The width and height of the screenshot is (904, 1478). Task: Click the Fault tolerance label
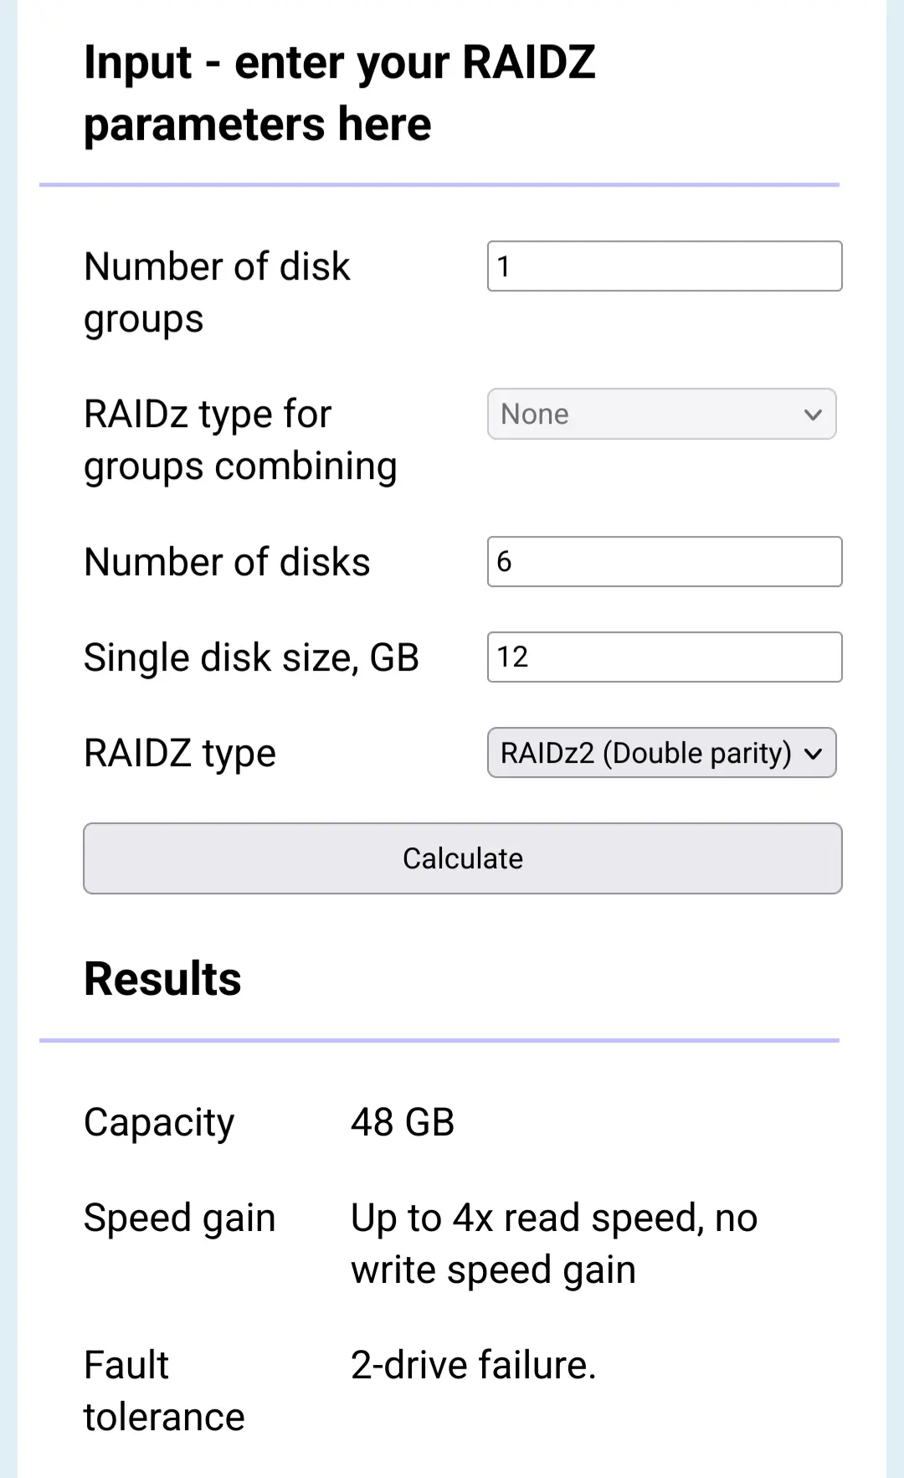164,1391
